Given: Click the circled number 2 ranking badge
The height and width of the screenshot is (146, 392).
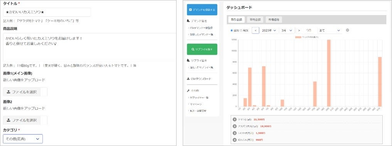Looking at the screenshot, I should coord(234,126).
